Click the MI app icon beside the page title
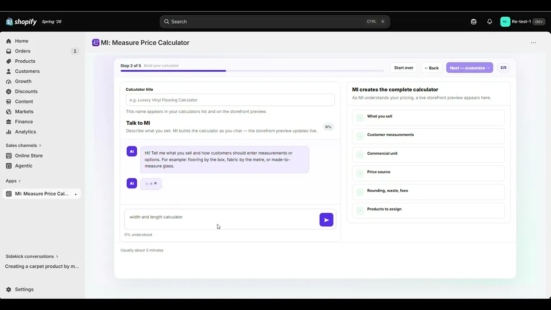Image resolution: width=551 pixels, height=310 pixels. click(x=96, y=43)
